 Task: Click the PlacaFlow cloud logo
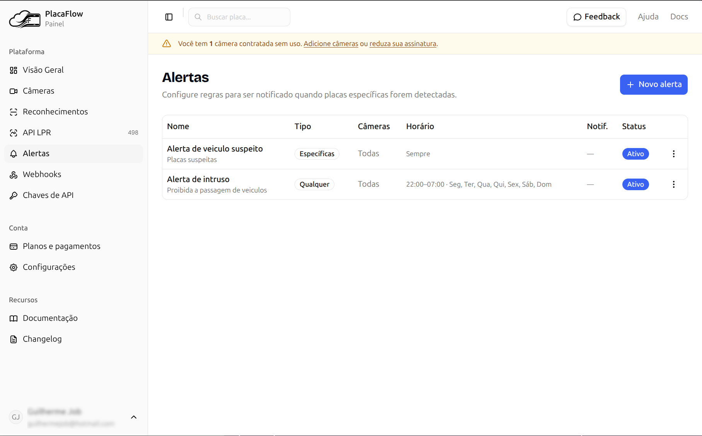tap(25, 19)
